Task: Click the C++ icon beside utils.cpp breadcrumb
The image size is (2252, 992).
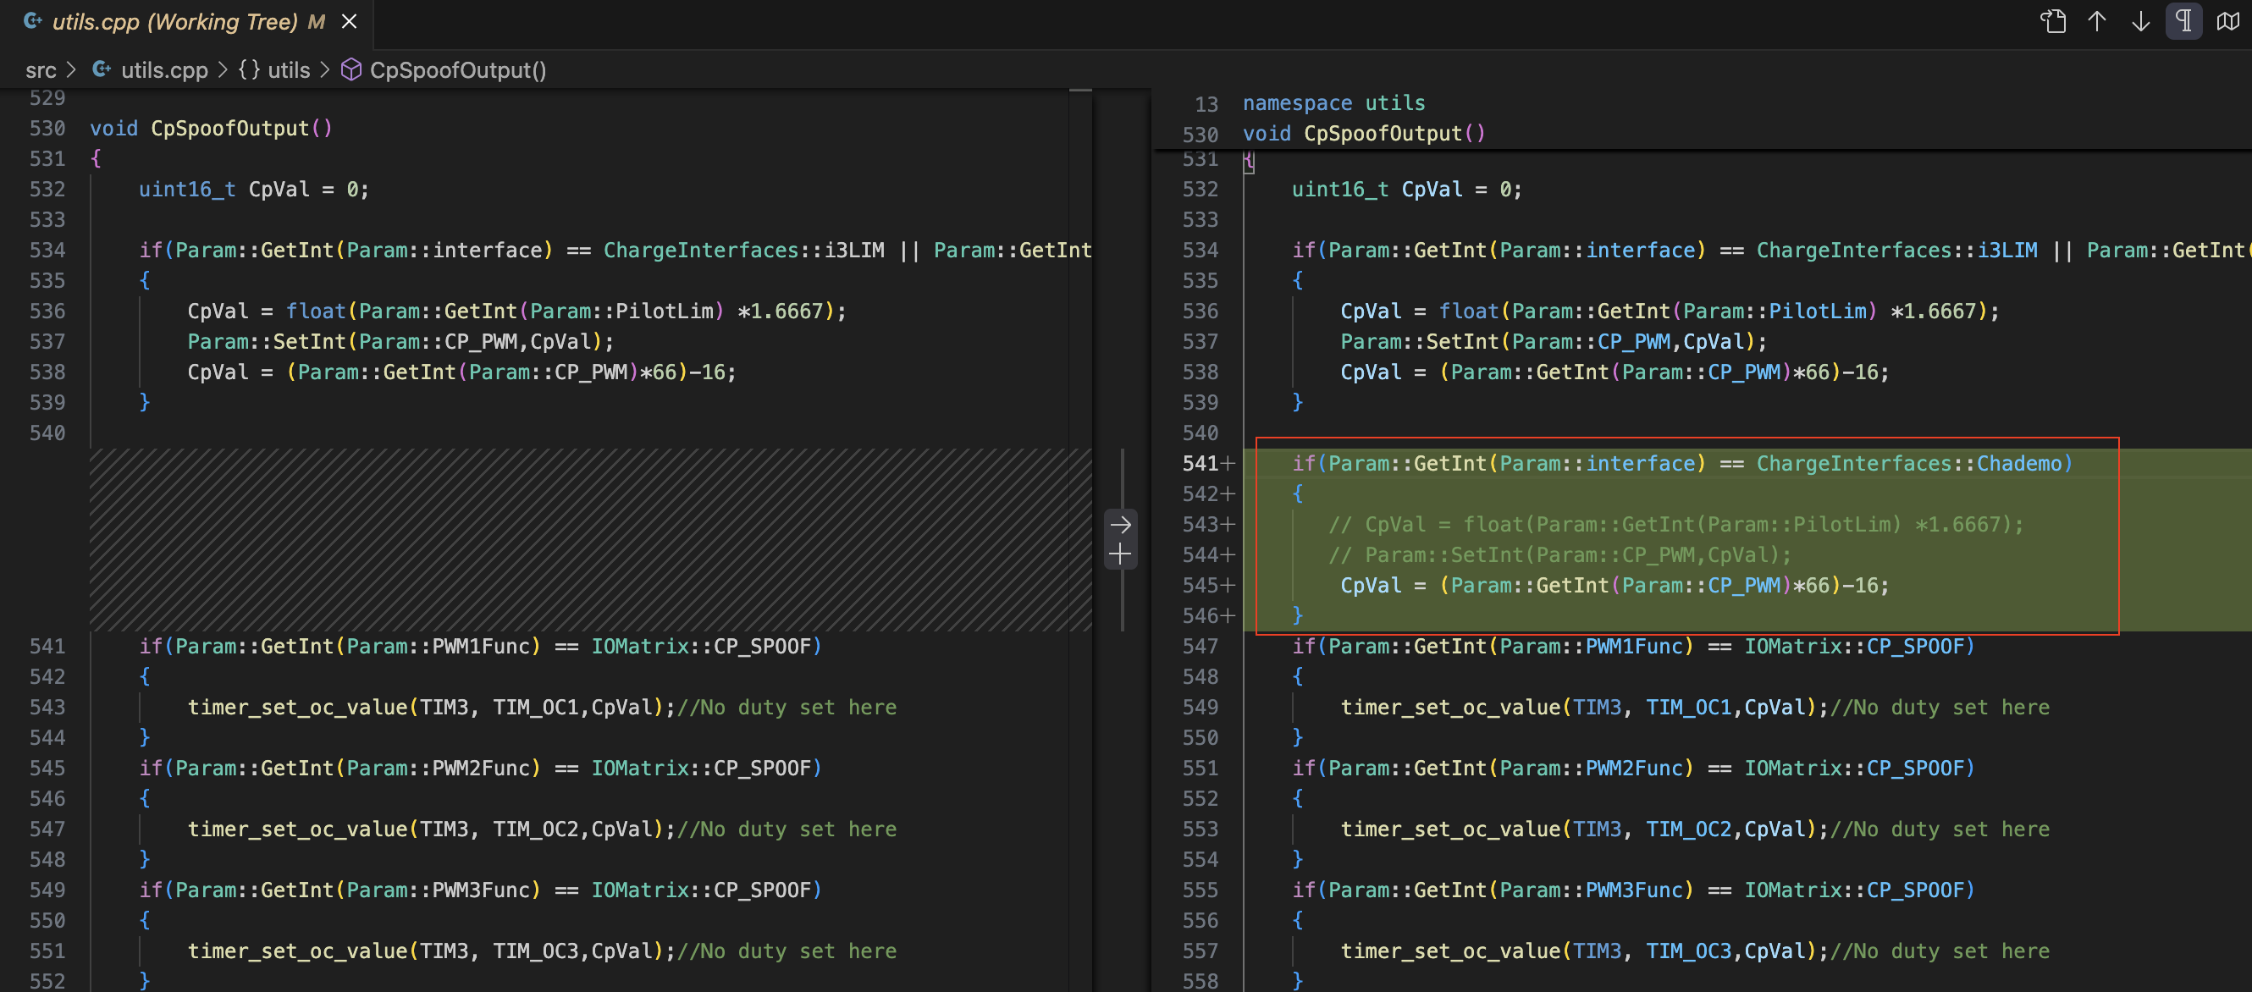Action: 102,70
